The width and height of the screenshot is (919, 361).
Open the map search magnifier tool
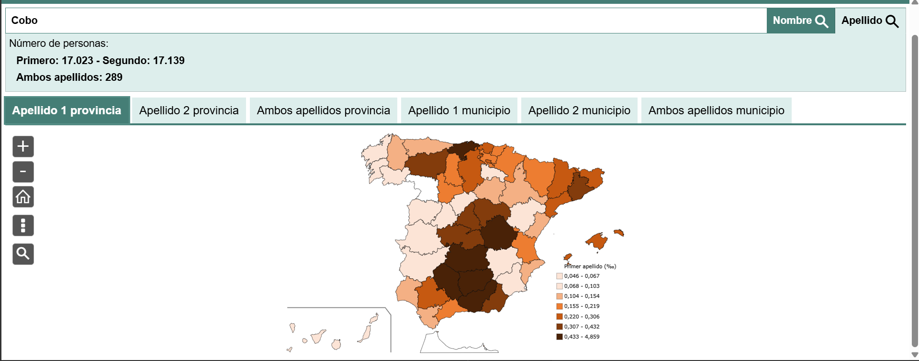click(23, 254)
